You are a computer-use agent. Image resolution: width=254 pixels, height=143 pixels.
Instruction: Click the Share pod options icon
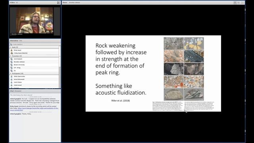[x=239, y=3]
